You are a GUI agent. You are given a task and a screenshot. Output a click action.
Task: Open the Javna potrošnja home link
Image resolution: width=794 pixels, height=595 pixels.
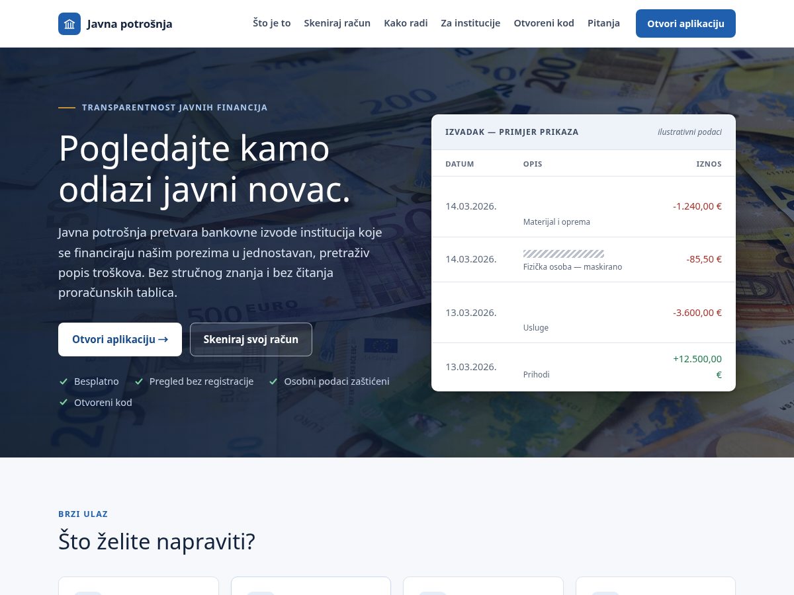point(115,24)
